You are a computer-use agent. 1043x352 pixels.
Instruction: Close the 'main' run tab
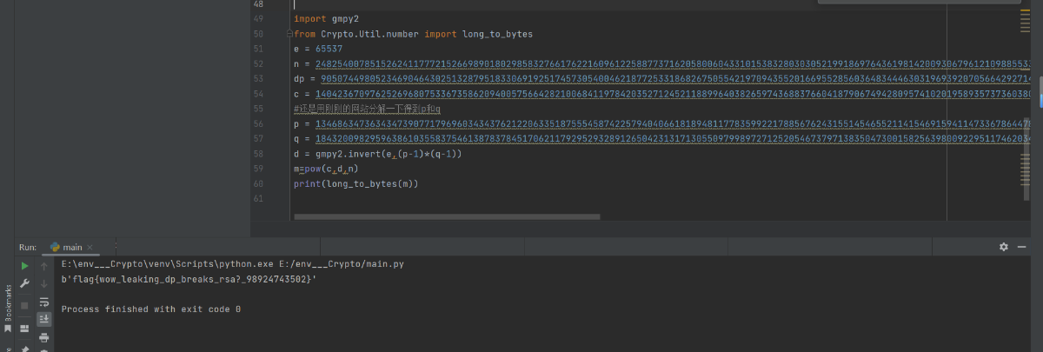coord(90,248)
